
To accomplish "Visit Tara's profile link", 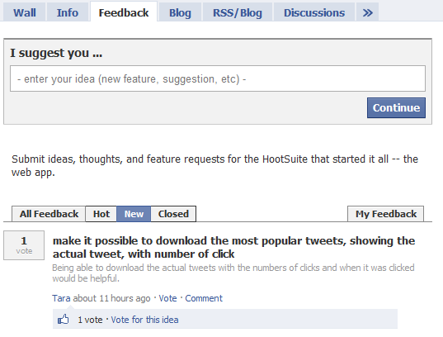I will tap(61, 298).
